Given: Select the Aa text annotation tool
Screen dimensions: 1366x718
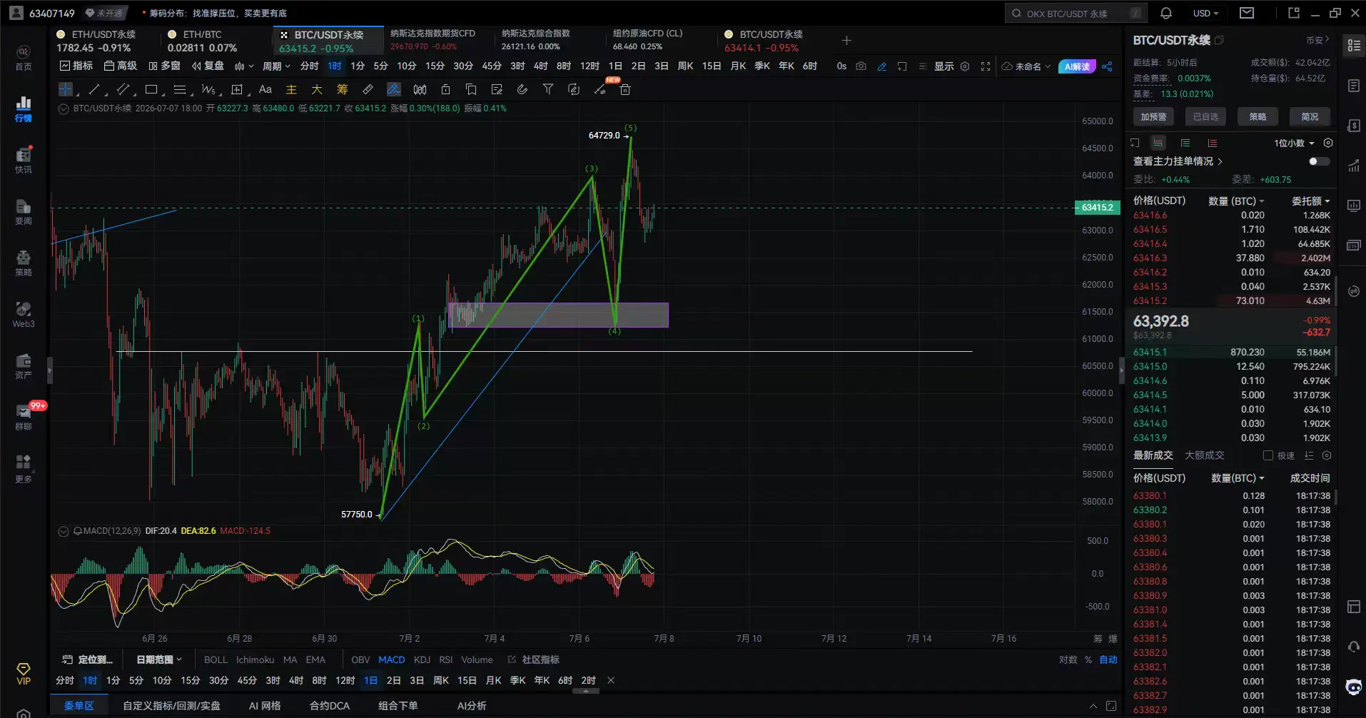Looking at the screenshot, I should pyautogui.click(x=265, y=89).
